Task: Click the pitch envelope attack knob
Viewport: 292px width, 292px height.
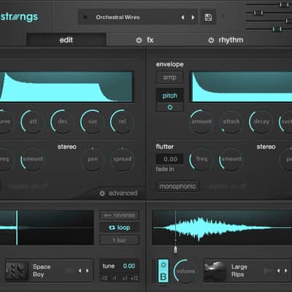Action: click(231, 121)
